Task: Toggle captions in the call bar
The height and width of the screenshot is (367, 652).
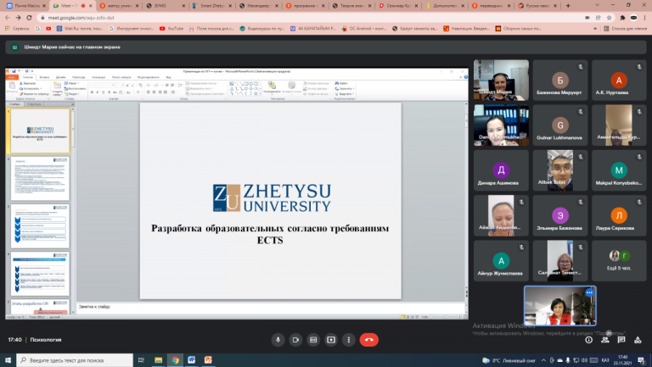Action: coord(313,339)
